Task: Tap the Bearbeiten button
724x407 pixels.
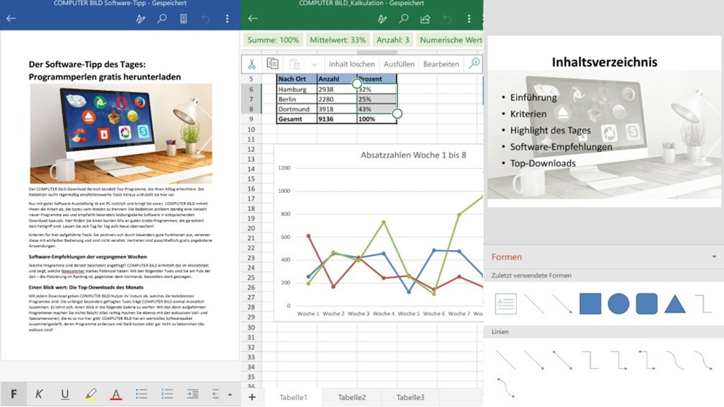Action: (x=441, y=64)
